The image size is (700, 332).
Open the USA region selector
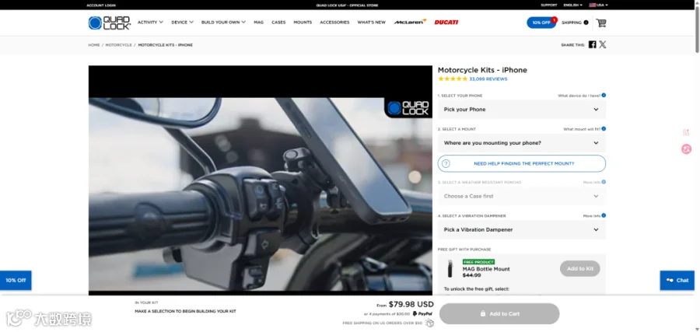tap(598, 5)
